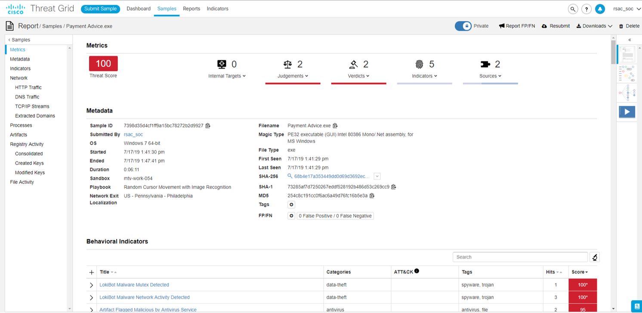Expand the LokiBot Malware Mutex Detected row
Screen dimensions: 642x313
pyautogui.click(x=91, y=285)
